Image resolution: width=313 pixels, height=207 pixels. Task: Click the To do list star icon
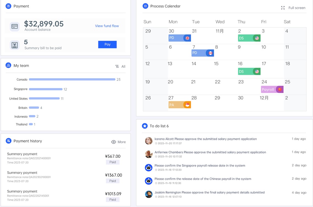(x=145, y=126)
